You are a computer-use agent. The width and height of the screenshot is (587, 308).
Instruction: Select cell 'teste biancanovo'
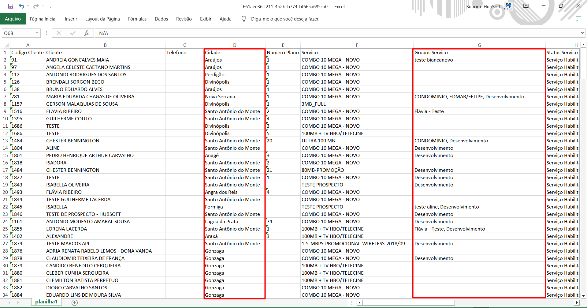tap(479, 60)
